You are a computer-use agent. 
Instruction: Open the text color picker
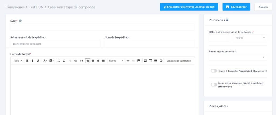[x=45, y=61]
